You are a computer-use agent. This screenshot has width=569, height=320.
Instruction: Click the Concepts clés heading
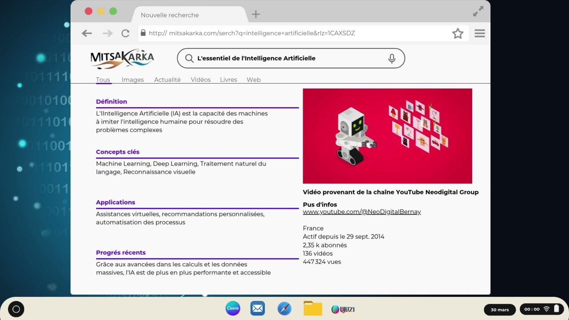118,152
